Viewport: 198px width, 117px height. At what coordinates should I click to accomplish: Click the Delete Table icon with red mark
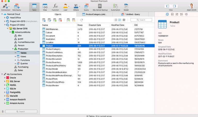(x=60, y=20)
